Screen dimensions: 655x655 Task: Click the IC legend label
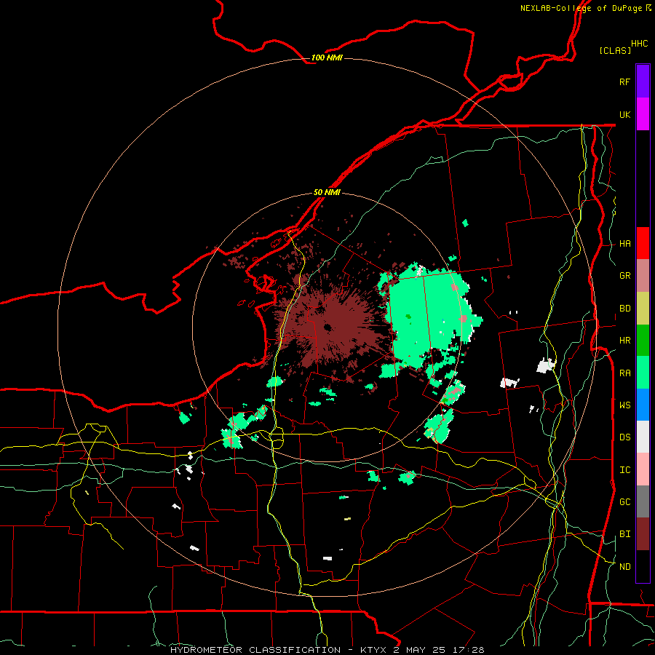(x=624, y=470)
